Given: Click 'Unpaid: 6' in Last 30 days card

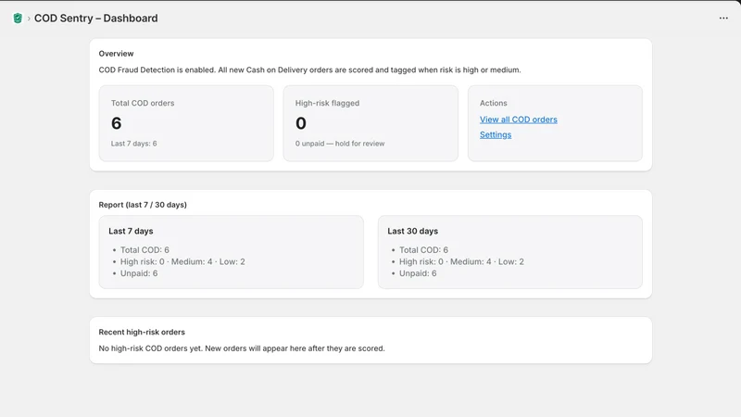Looking at the screenshot, I should click(x=418, y=273).
